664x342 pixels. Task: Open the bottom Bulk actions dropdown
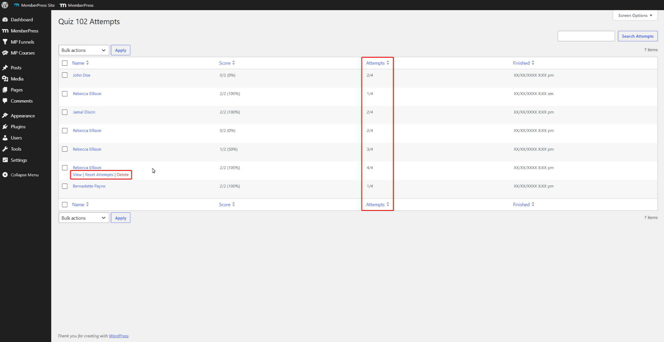[x=84, y=218]
